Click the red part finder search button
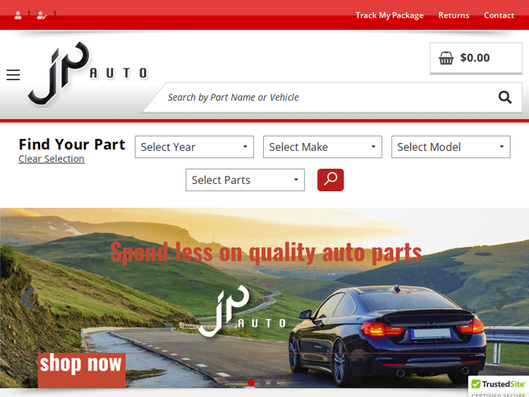Viewport: 529px width, 397px height. coord(330,180)
